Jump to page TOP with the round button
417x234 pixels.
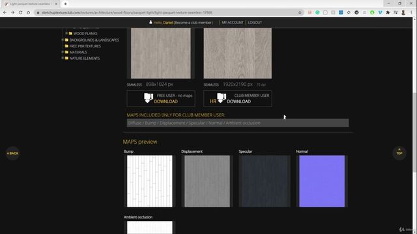[x=399, y=153]
